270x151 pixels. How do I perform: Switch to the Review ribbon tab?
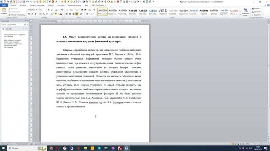coord(75,5)
